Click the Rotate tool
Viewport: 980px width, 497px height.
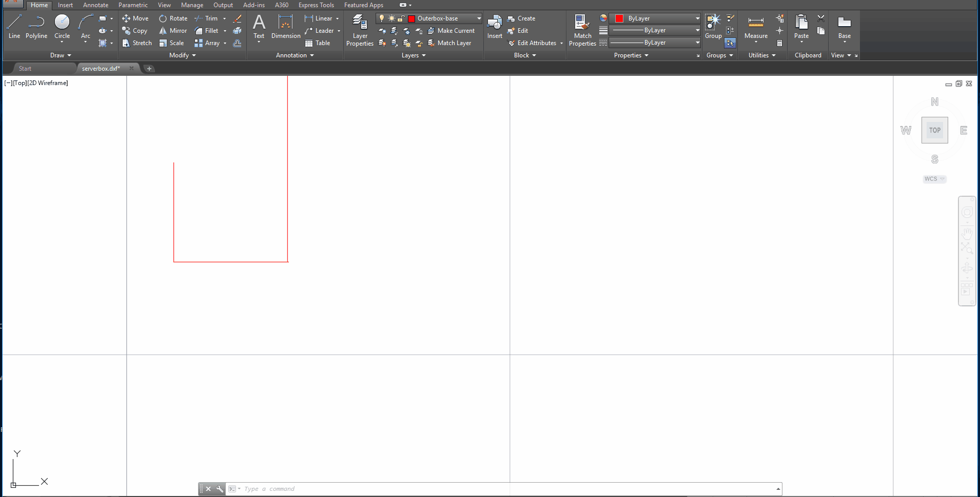(173, 18)
